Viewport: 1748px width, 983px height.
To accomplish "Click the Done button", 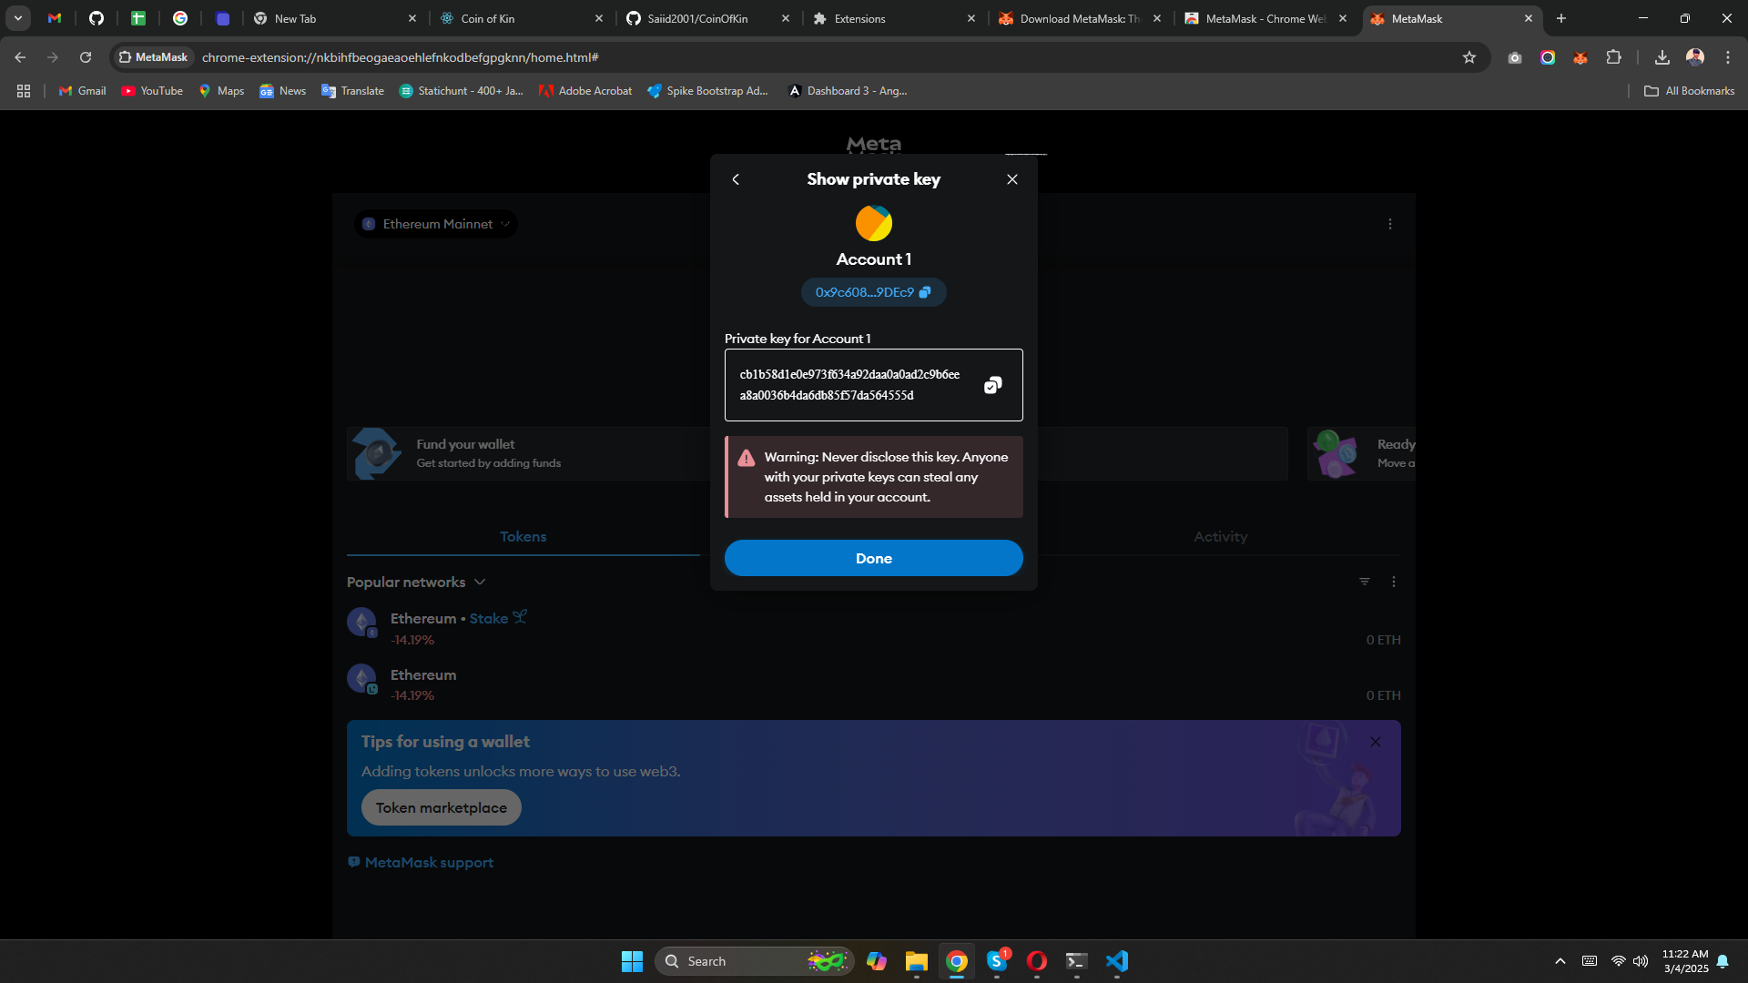I will 873,558.
